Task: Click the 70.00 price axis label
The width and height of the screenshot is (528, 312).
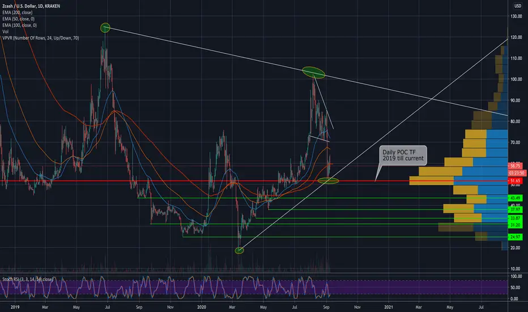Action: 516,143
